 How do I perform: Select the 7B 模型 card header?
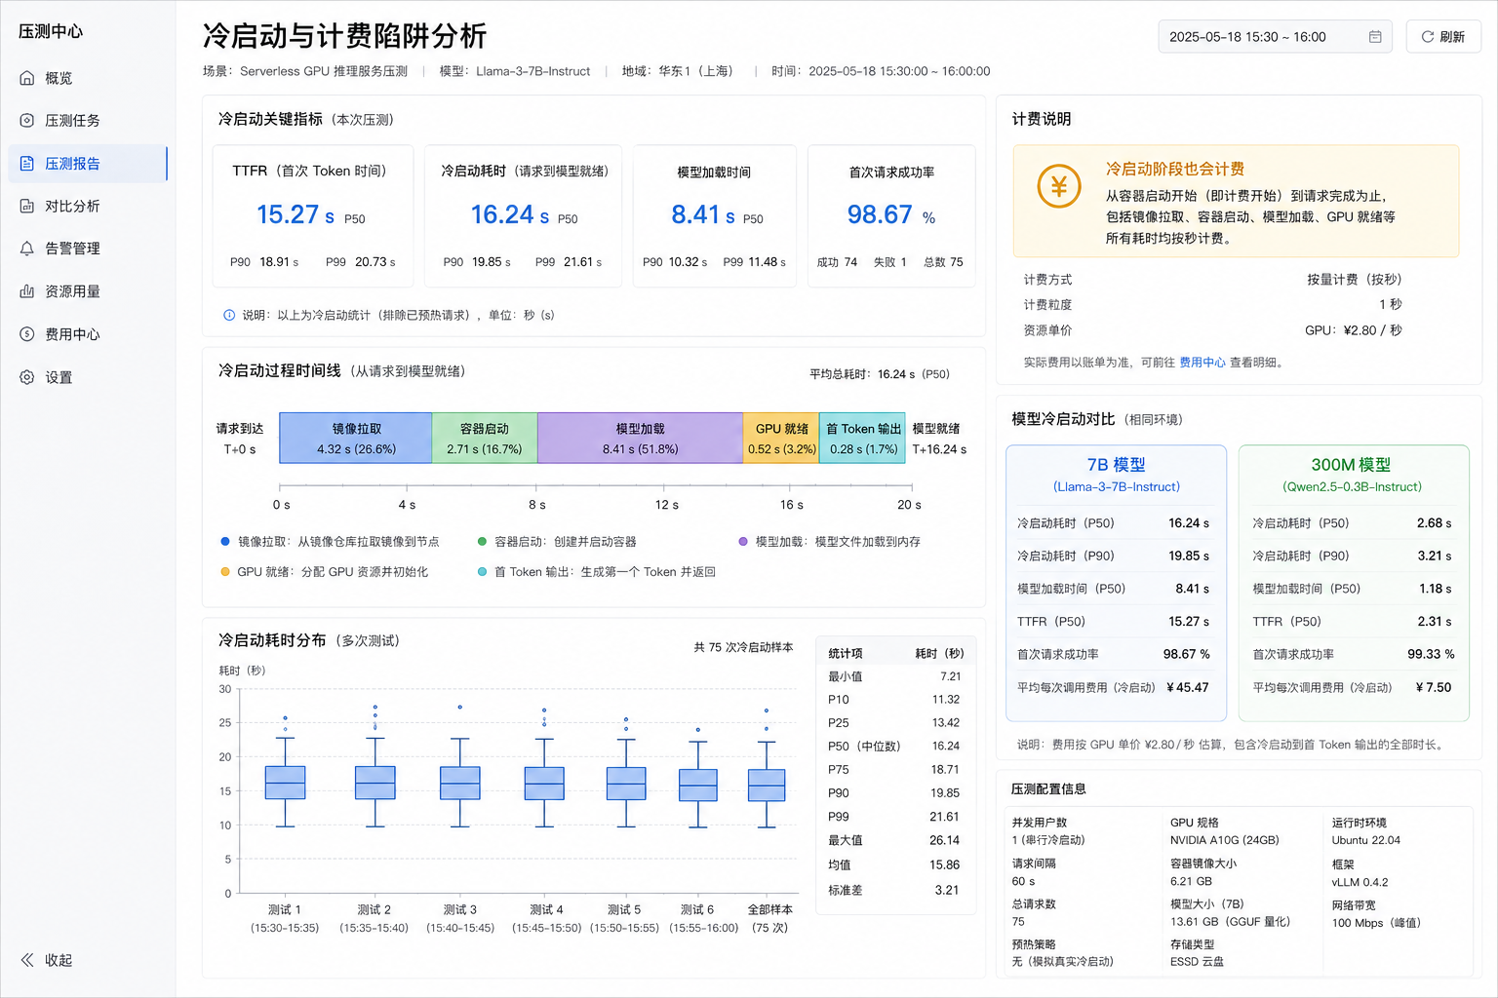1116,475
